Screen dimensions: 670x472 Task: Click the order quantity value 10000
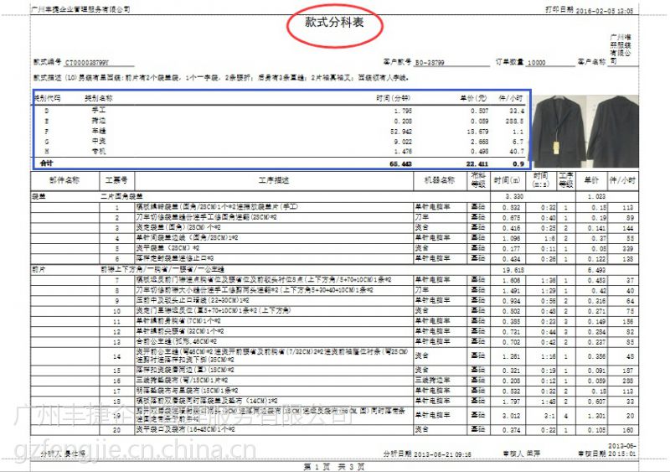point(536,63)
